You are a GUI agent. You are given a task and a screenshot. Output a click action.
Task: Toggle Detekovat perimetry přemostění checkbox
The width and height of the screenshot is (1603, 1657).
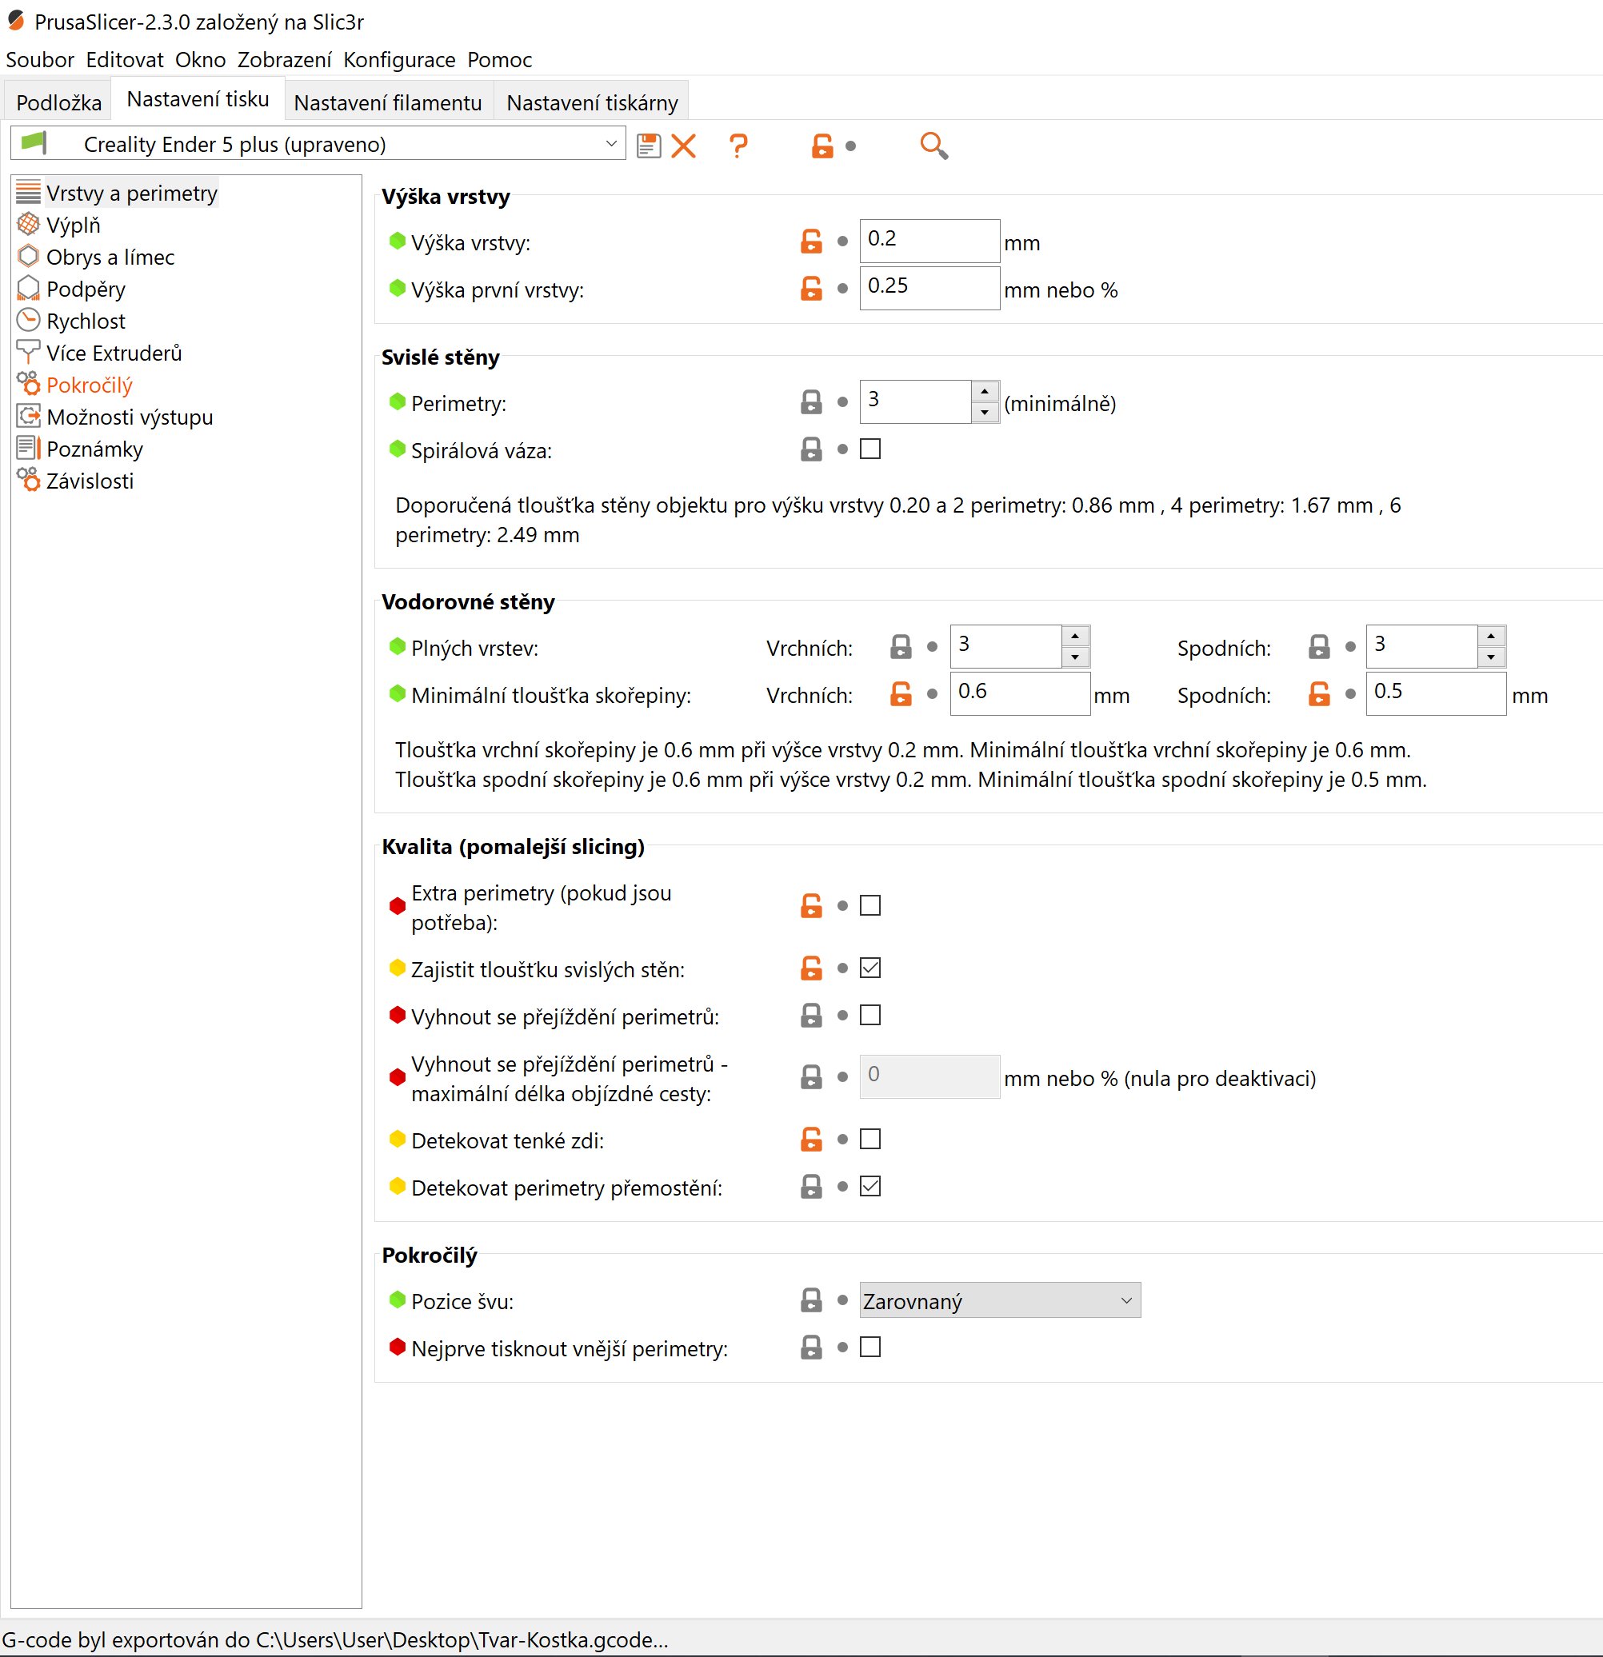tap(870, 1186)
